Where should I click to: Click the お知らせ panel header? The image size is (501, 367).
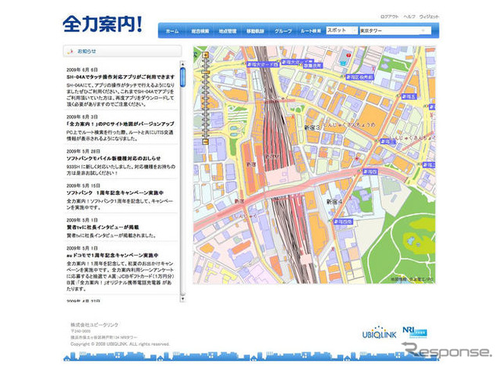122,51
